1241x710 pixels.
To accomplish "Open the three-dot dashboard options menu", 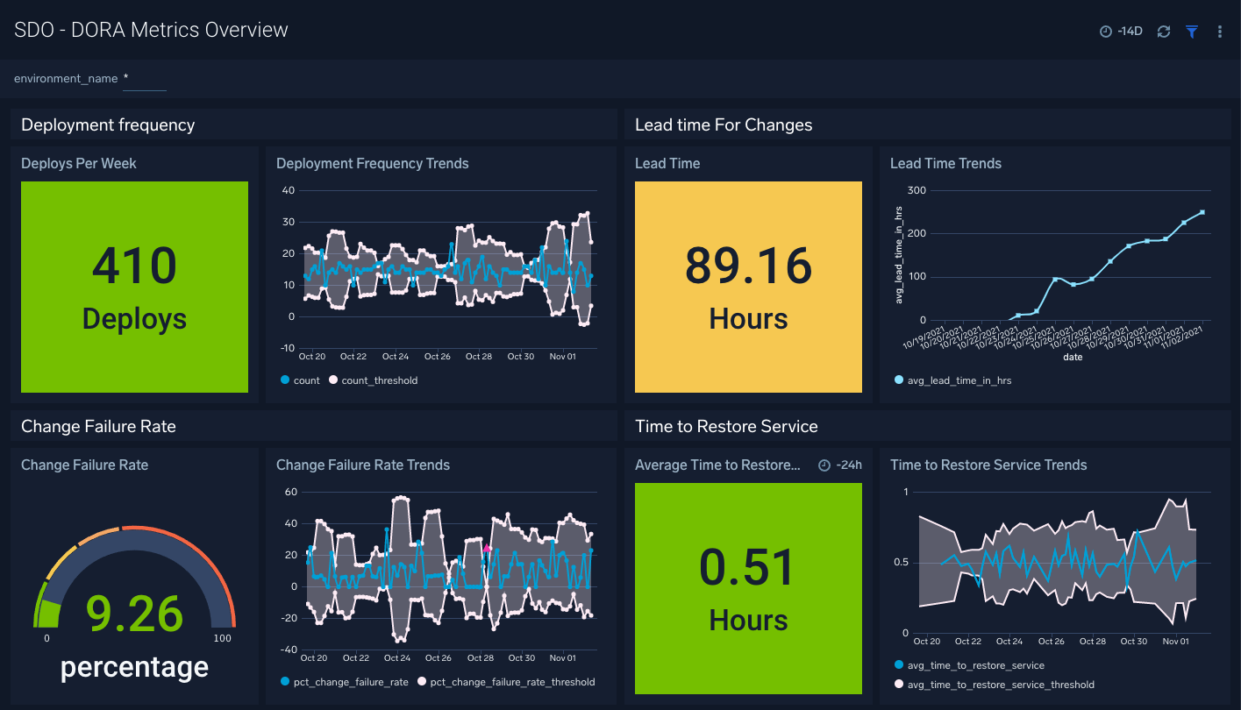I will click(1220, 31).
